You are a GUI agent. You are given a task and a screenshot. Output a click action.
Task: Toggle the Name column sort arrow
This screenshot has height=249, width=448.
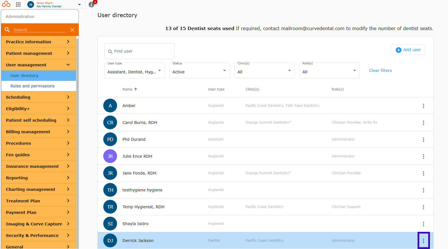click(136, 89)
